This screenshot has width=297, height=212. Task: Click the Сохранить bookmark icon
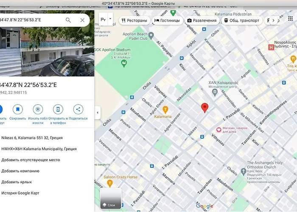click(x=18, y=109)
